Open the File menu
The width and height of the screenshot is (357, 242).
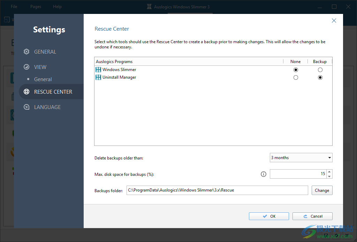click(14, 6)
